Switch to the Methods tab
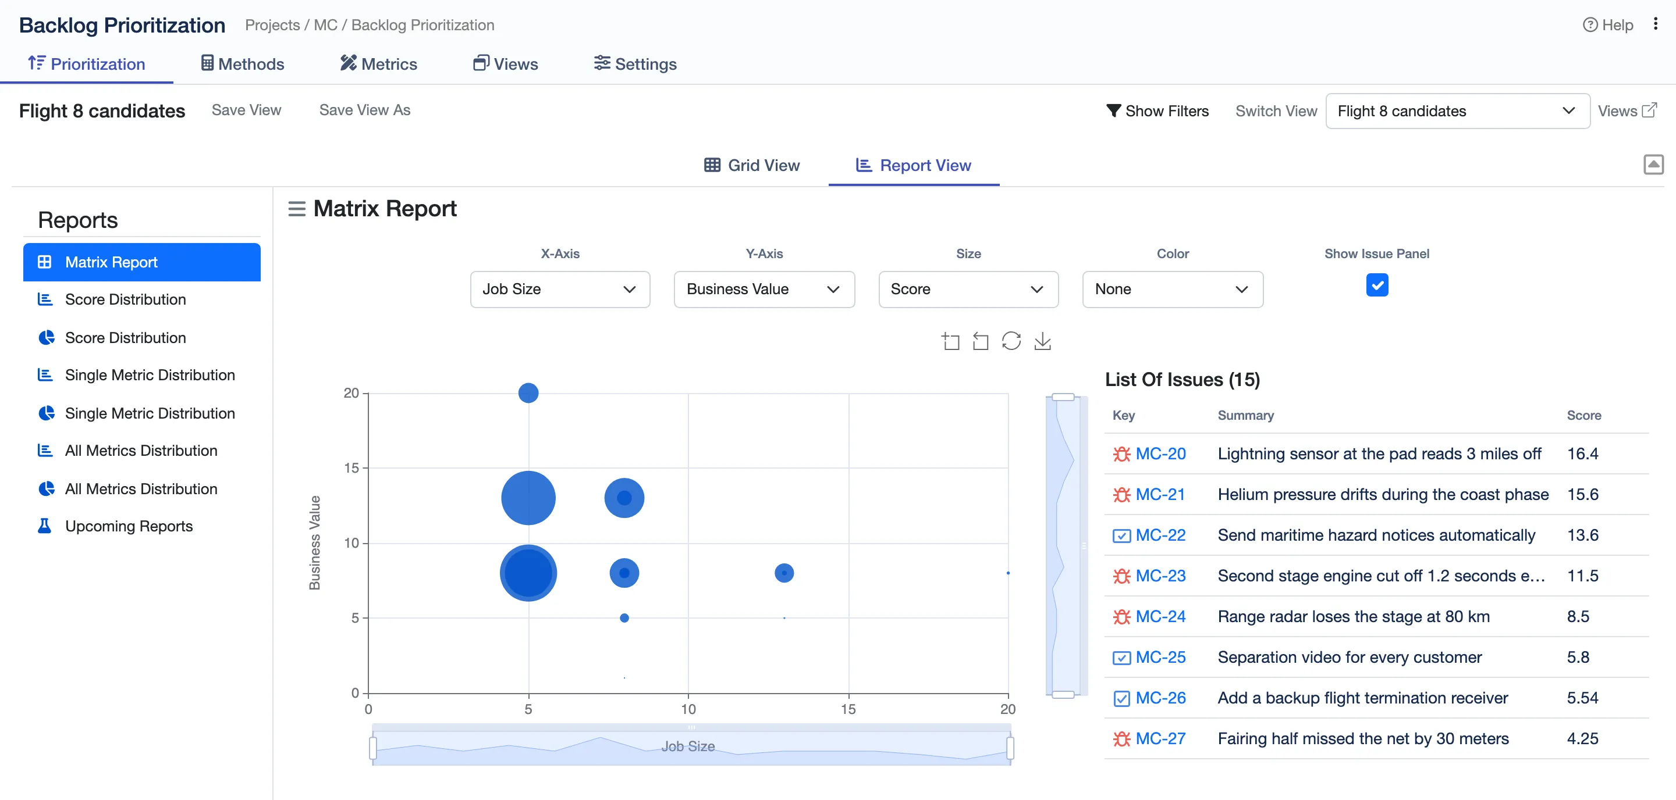This screenshot has width=1676, height=800. 242,64
